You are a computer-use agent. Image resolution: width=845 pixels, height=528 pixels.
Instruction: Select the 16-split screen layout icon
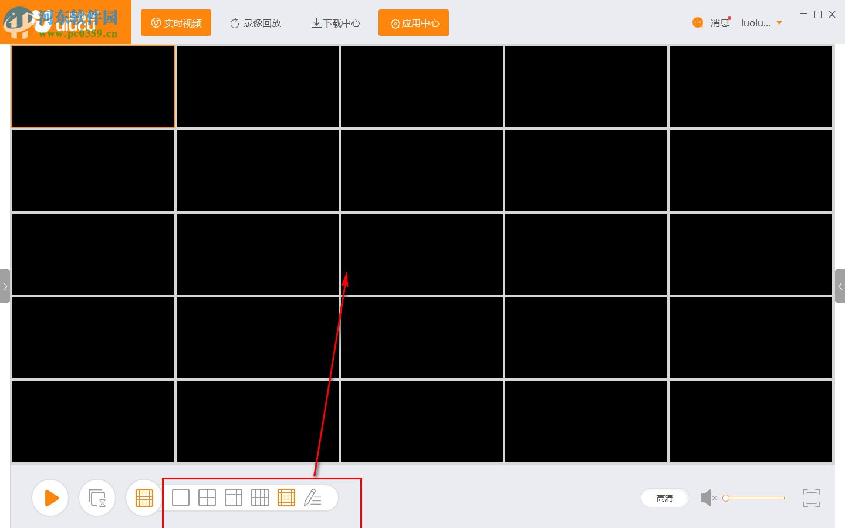260,497
